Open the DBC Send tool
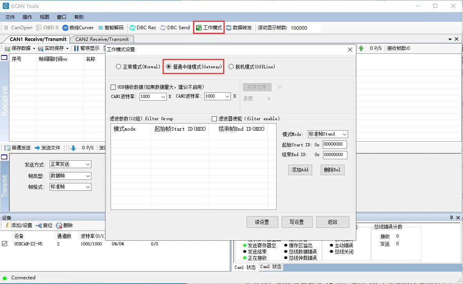463x284 pixels. click(175, 28)
